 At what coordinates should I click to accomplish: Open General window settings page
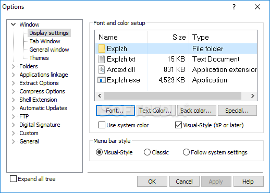49,50
